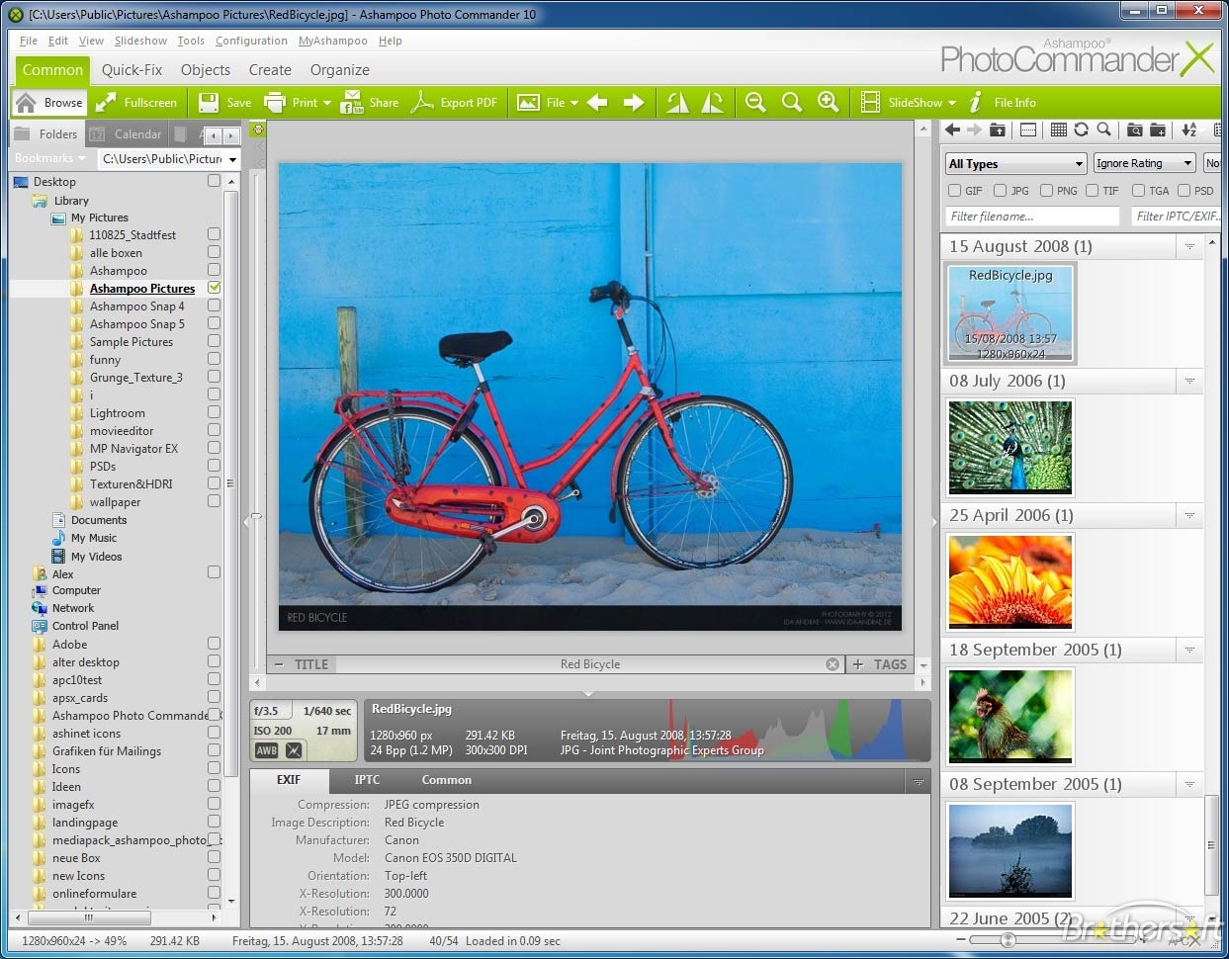Screen dimensions: 1229x959
Task: Check the PNG filter checkbox
Action: pos(1046,191)
